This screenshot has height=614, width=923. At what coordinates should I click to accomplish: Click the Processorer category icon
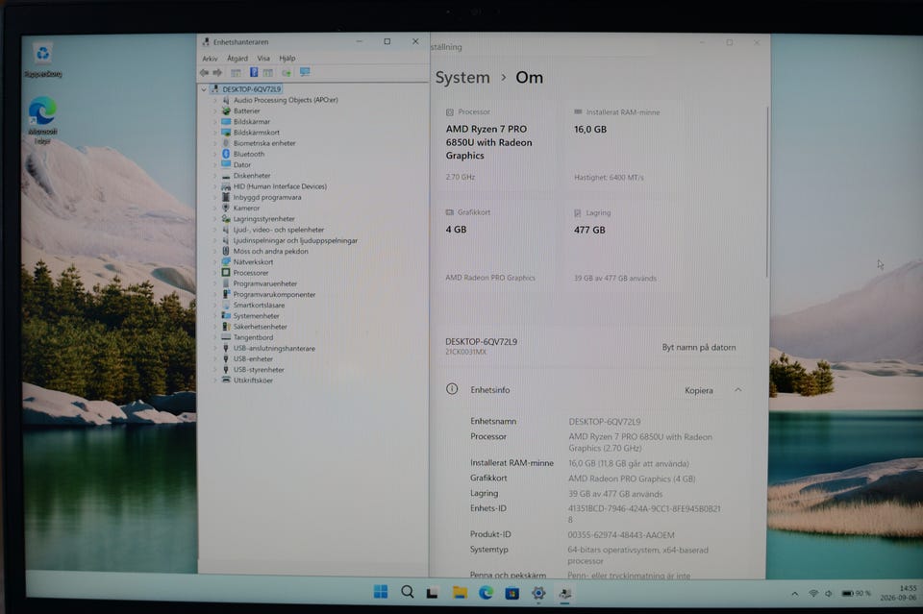(226, 272)
